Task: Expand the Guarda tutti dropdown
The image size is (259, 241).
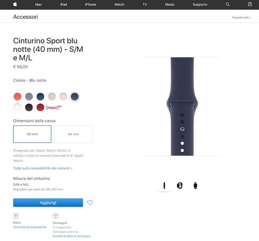Action: point(242,17)
